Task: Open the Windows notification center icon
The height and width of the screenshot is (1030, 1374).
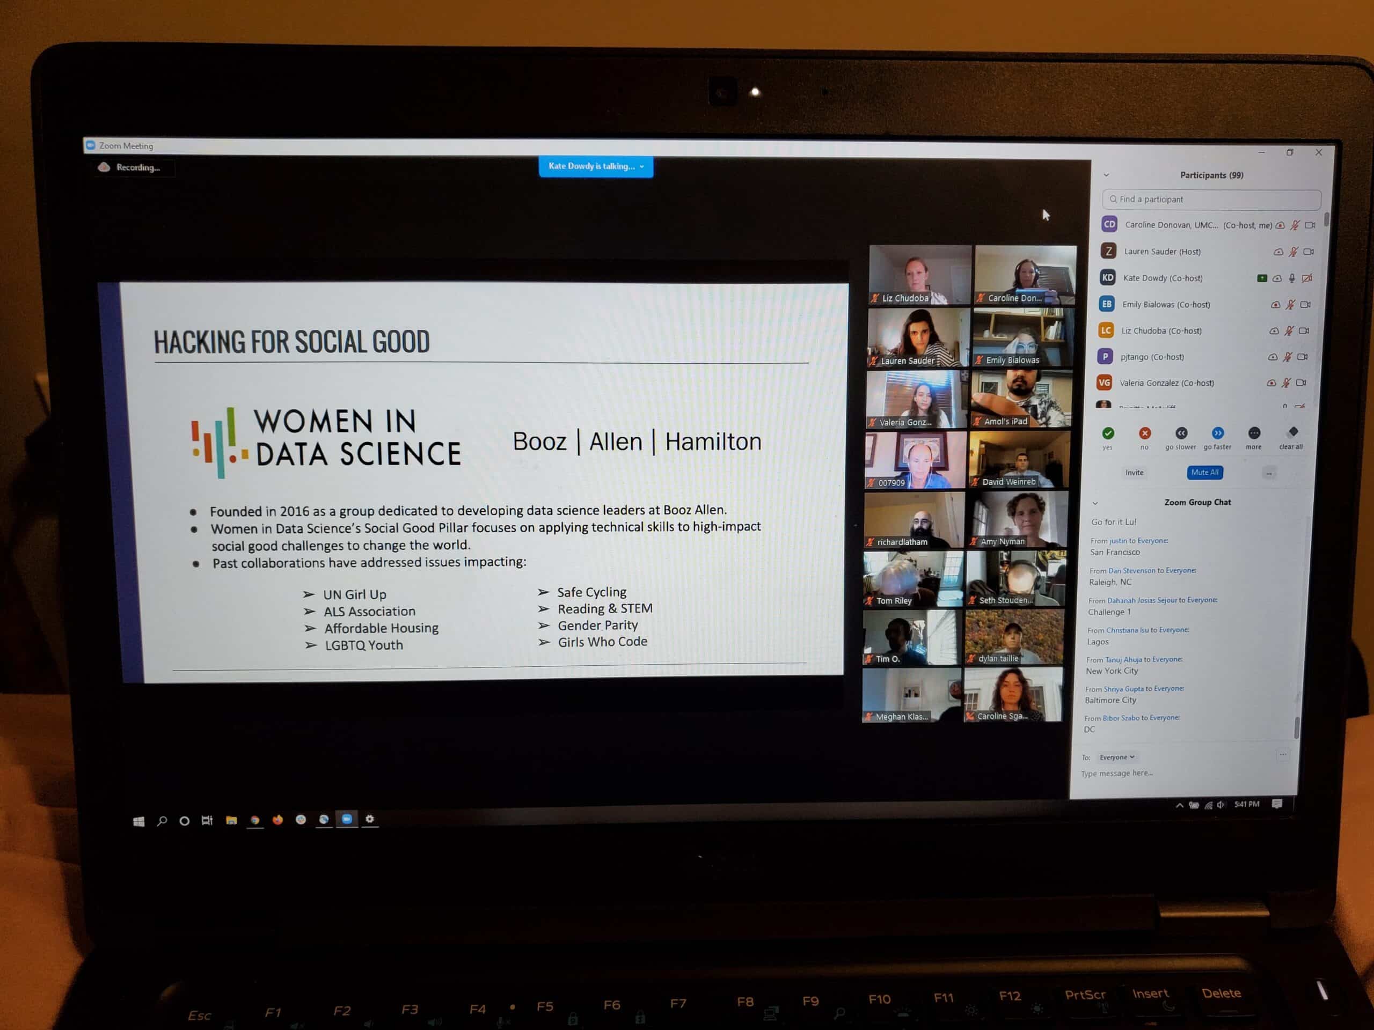Action: tap(1277, 804)
